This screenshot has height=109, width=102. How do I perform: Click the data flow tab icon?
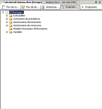tap(23, 7)
